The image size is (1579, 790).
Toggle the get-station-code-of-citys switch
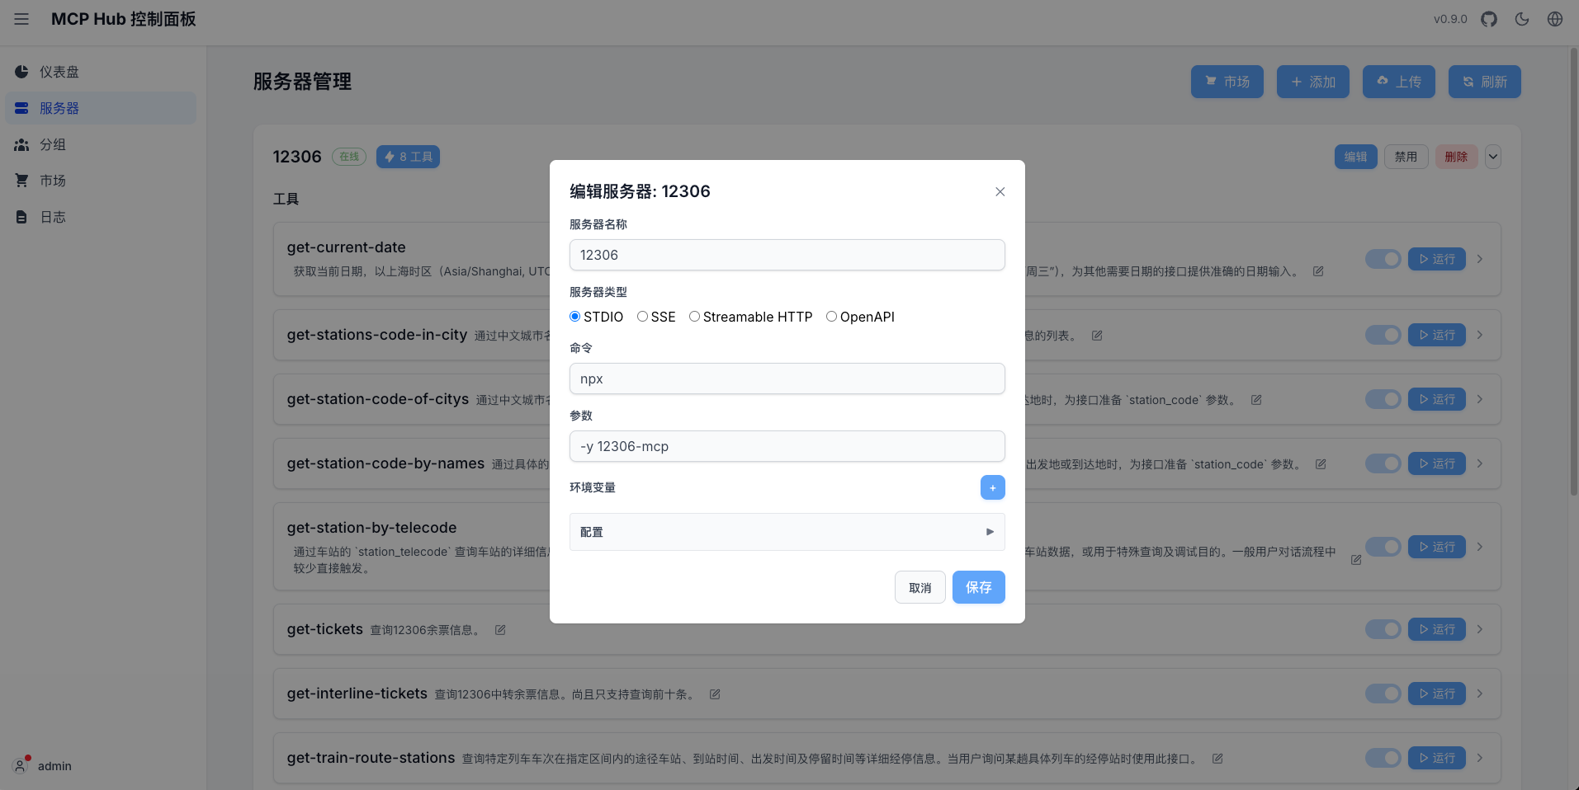point(1383,399)
